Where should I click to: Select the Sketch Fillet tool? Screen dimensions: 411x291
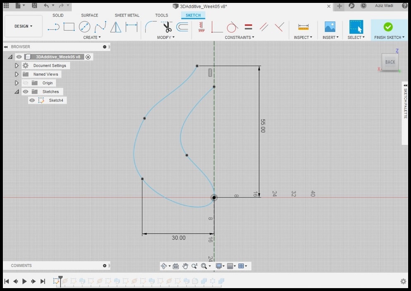tap(150, 27)
